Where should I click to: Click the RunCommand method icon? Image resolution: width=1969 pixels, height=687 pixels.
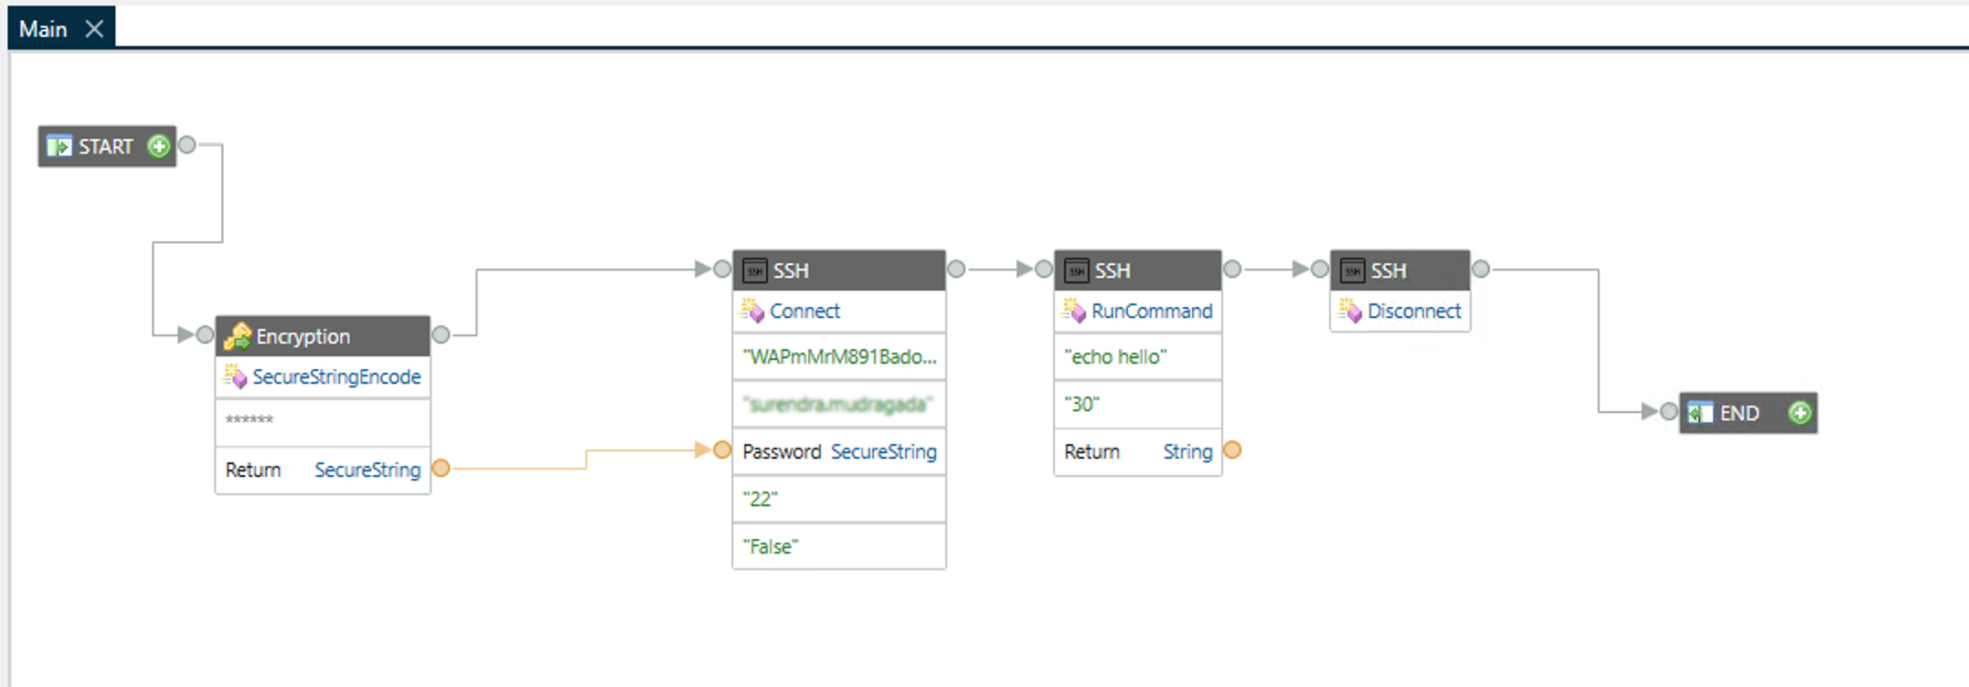tap(1074, 311)
